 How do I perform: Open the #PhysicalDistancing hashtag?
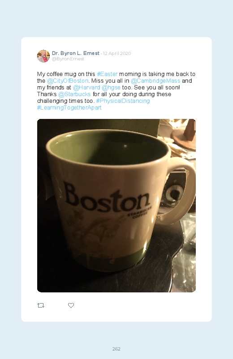pos(123,101)
